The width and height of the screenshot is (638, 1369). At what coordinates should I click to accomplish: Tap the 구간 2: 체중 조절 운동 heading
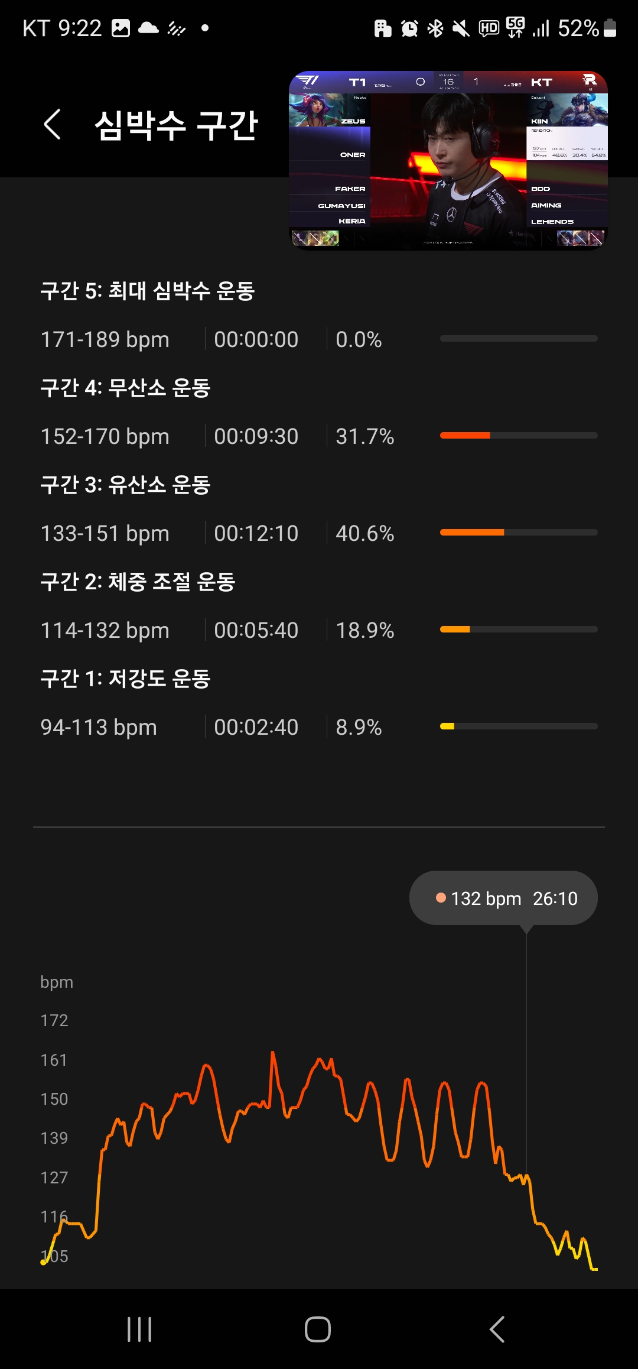[x=138, y=582]
